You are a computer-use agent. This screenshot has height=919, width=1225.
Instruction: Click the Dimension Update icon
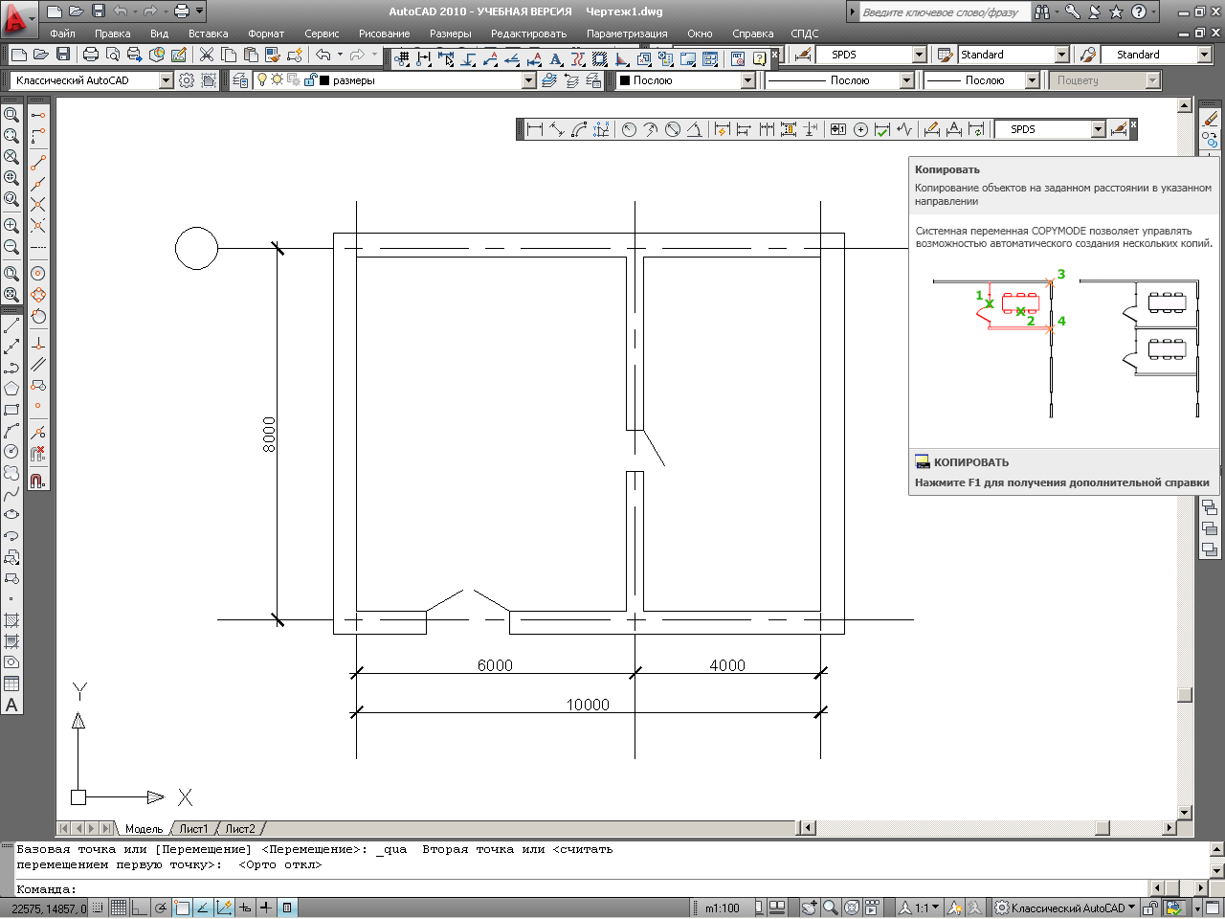[976, 129]
